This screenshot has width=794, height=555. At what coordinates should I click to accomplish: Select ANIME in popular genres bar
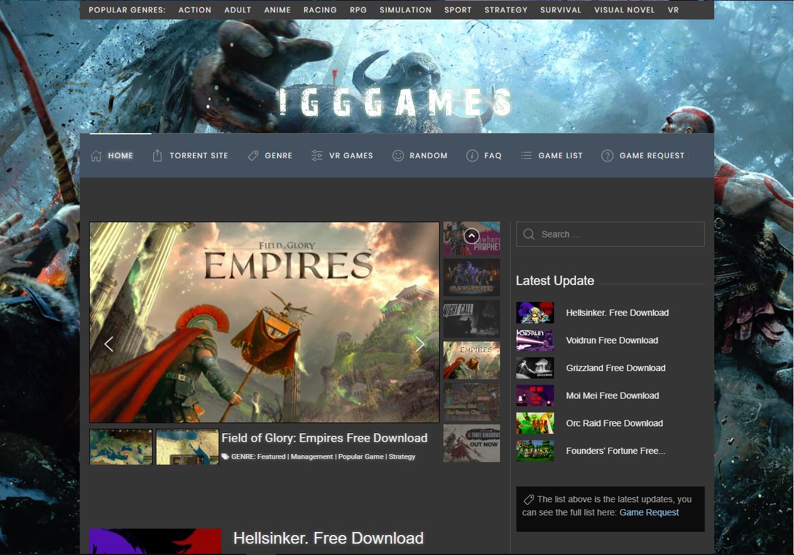click(x=278, y=10)
